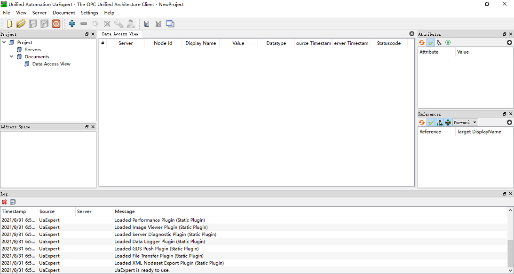The width and height of the screenshot is (514, 274).
Task: Float the Log panel with its undock icon
Action: (x=505, y=194)
